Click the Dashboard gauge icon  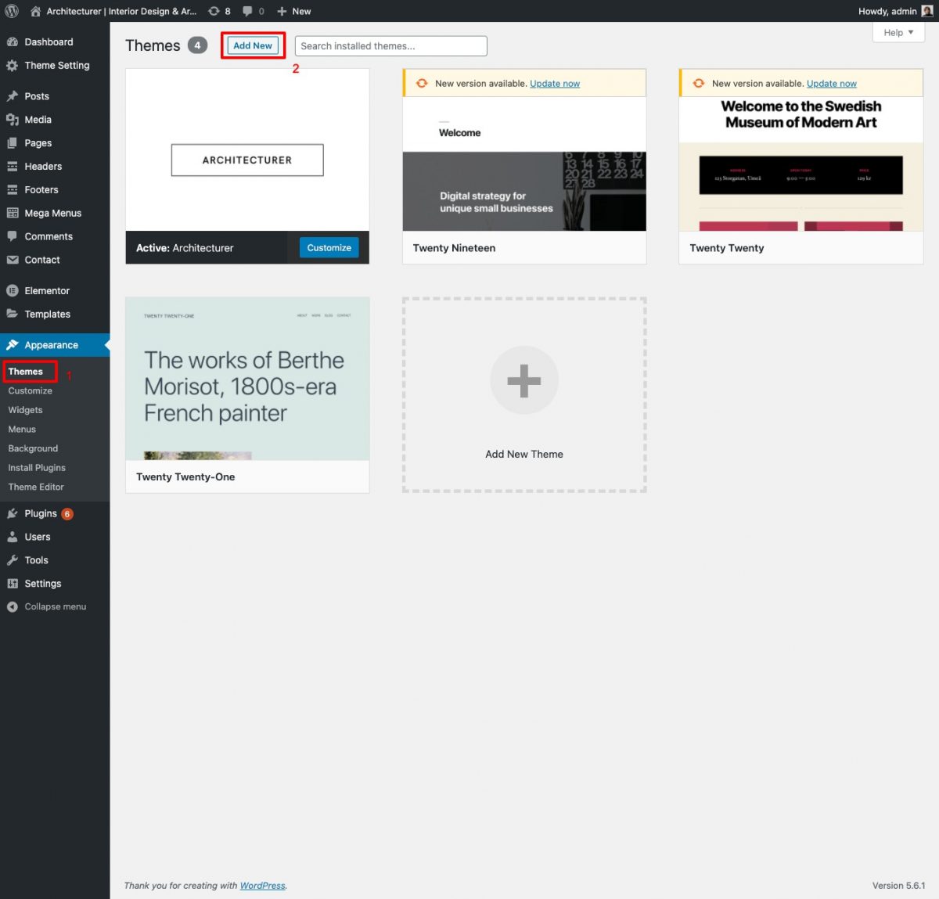(13, 41)
